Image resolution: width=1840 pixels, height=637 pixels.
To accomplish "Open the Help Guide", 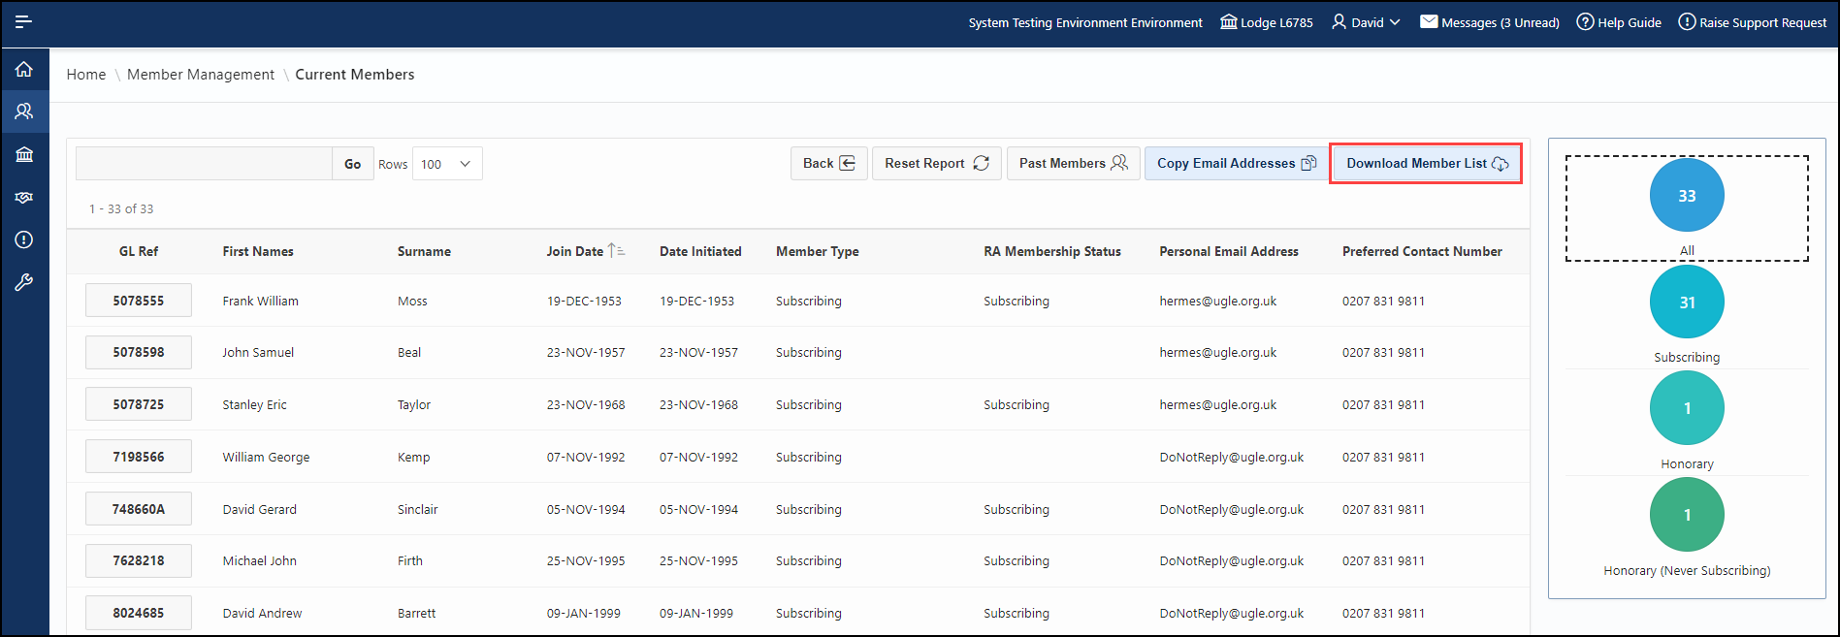I will coord(1619,22).
